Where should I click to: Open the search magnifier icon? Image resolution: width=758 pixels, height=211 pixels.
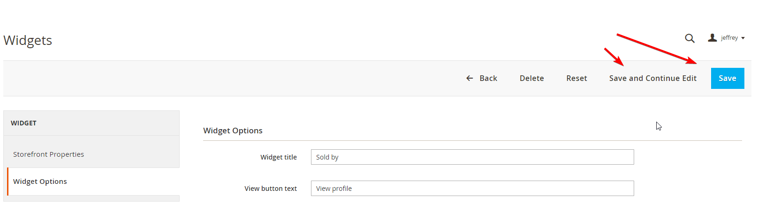point(690,38)
